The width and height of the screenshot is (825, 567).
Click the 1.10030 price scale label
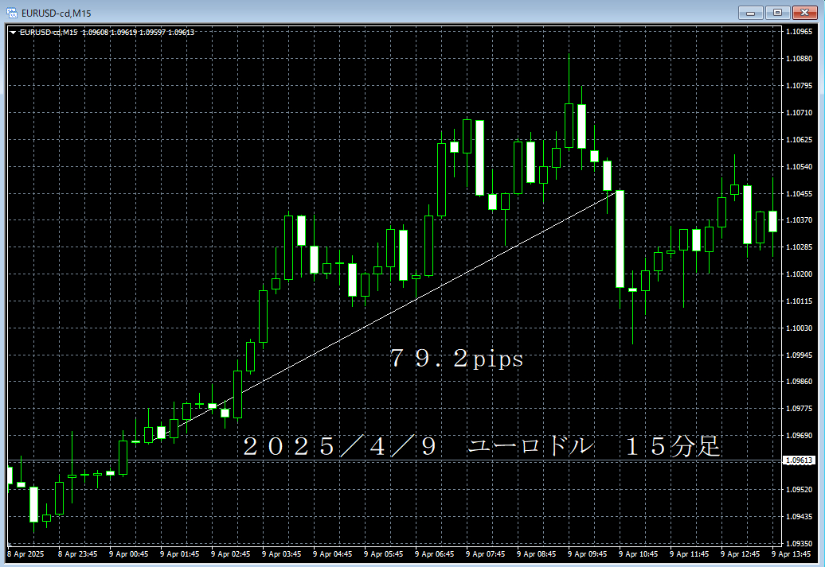(799, 328)
